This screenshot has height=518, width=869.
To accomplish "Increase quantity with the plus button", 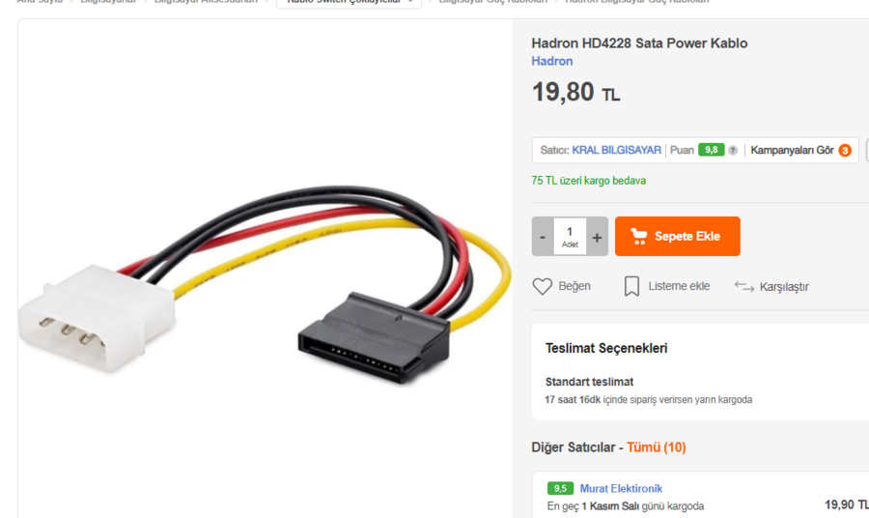I will point(597,237).
